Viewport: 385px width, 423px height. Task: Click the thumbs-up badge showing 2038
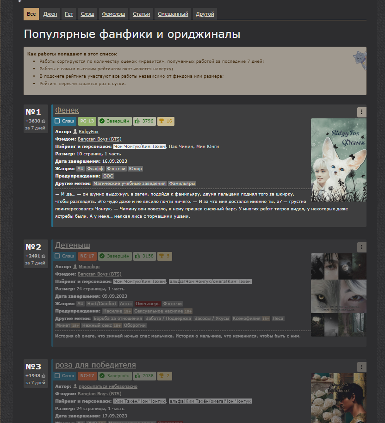click(144, 376)
